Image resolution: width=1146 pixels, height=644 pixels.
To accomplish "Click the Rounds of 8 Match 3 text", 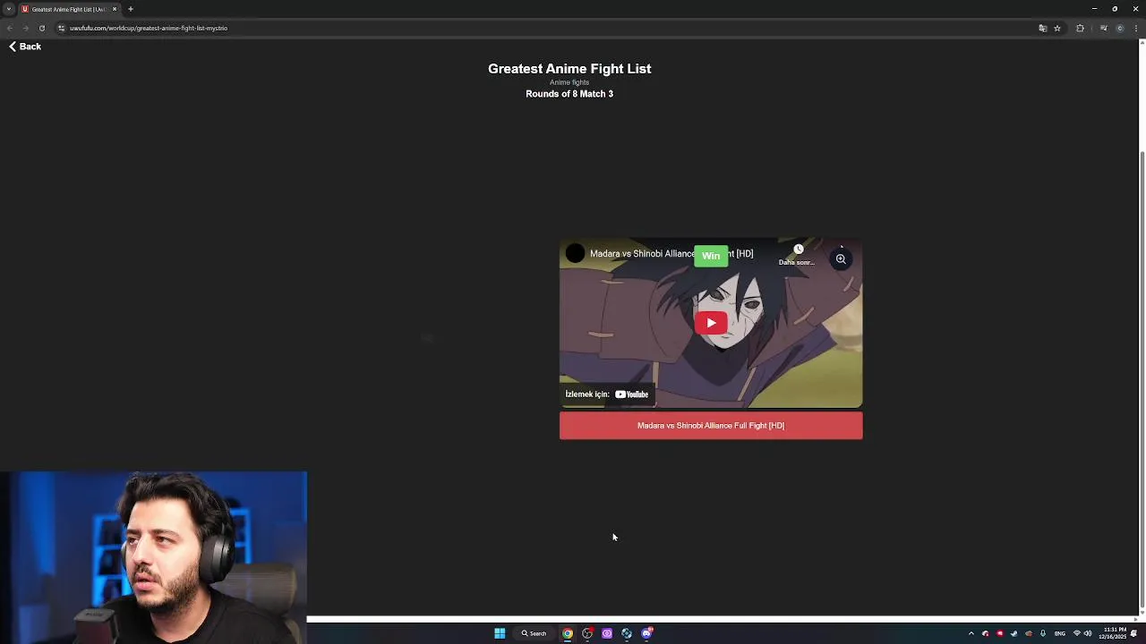I will [569, 94].
